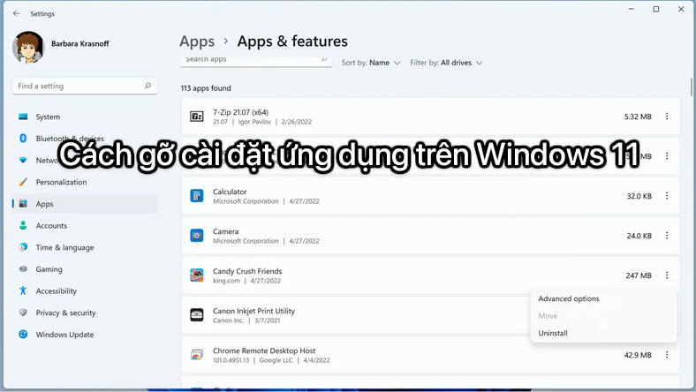Open the Filter by All drives dropdown
The width and height of the screenshot is (696, 392).
pyautogui.click(x=446, y=63)
